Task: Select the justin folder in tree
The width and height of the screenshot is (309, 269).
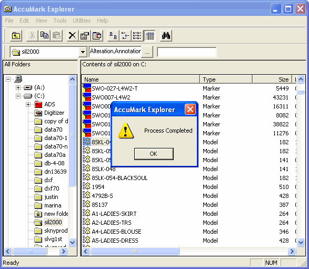Action: point(51,197)
